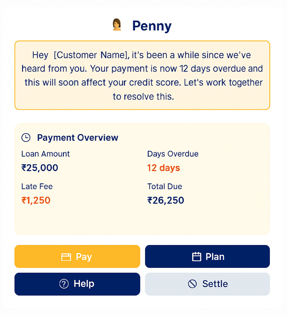The height and width of the screenshot is (315, 287).
Task: Click the Total Due label
Action: click(164, 186)
